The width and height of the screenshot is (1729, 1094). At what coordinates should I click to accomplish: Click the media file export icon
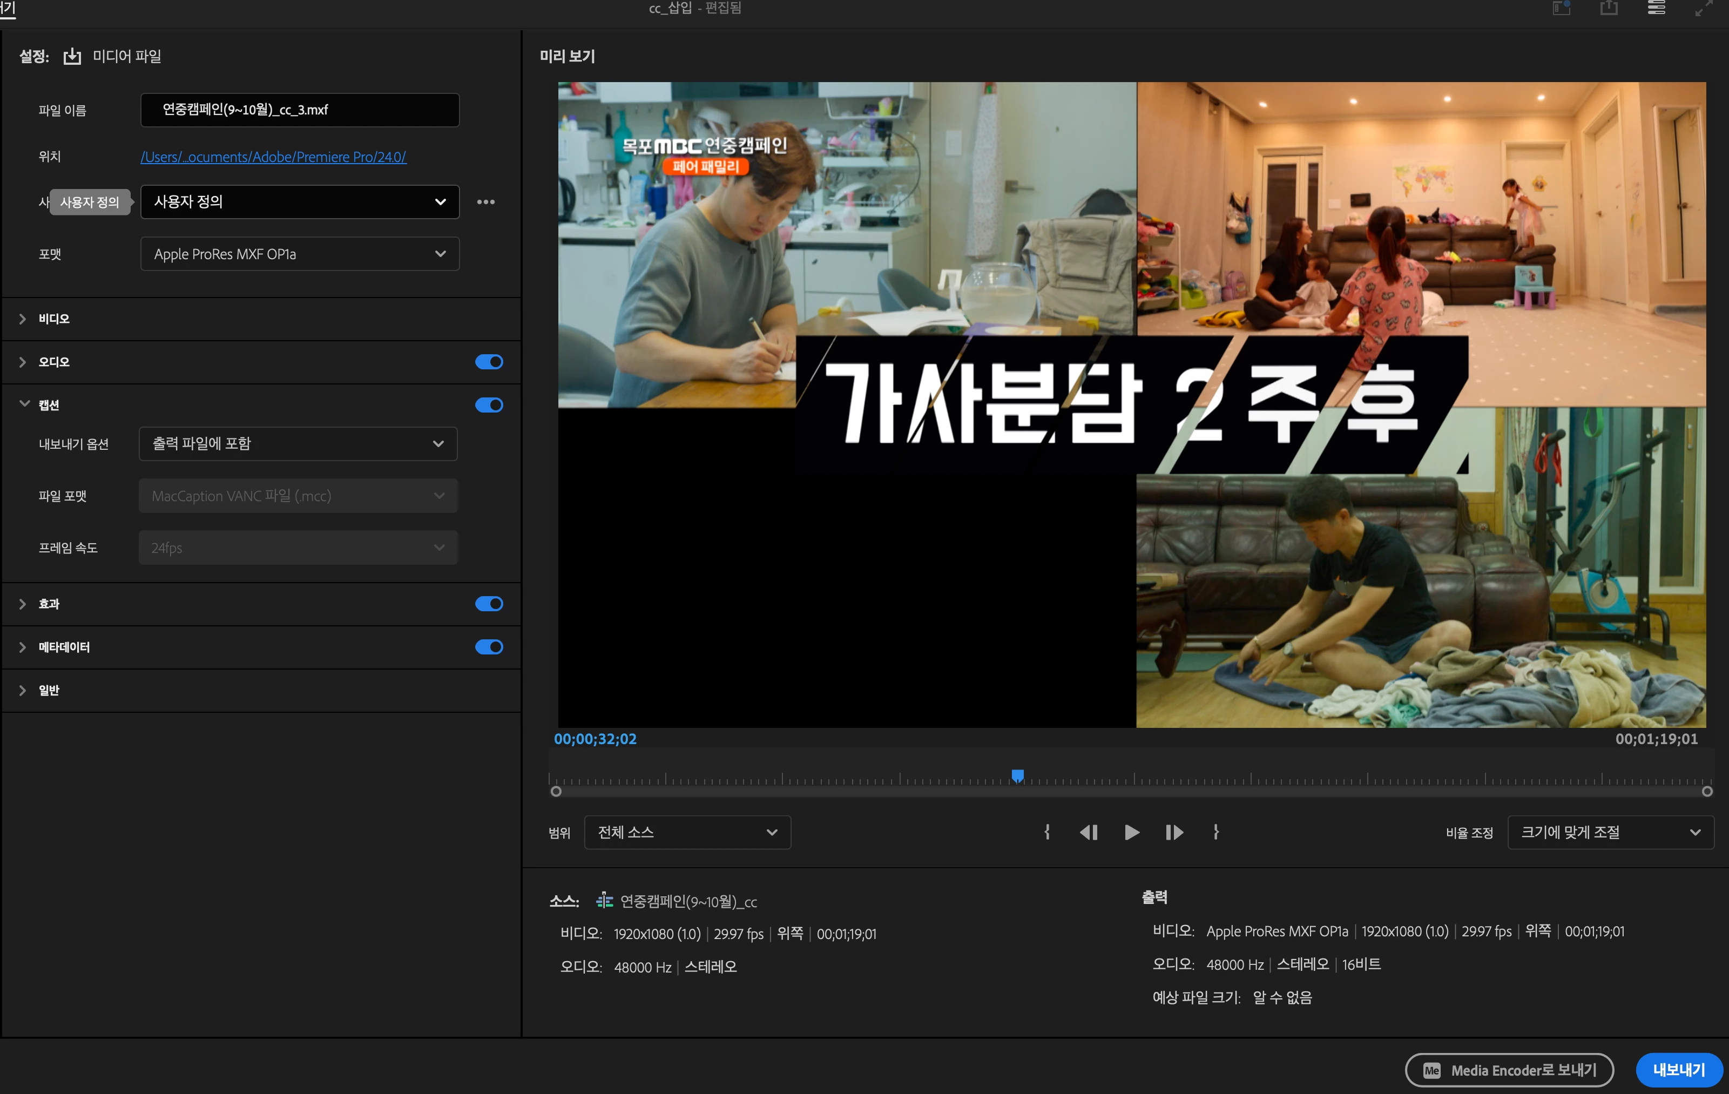[x=72, y=57]
